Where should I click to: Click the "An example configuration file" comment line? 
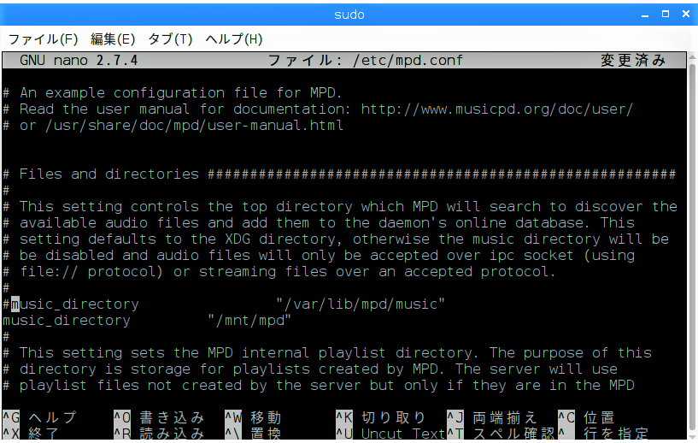click(173, 92)
